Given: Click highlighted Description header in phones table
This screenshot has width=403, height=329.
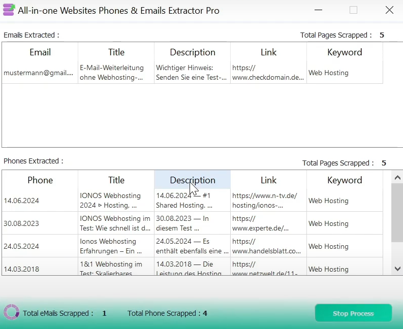Looking at the screenshot, I should 193,180.
